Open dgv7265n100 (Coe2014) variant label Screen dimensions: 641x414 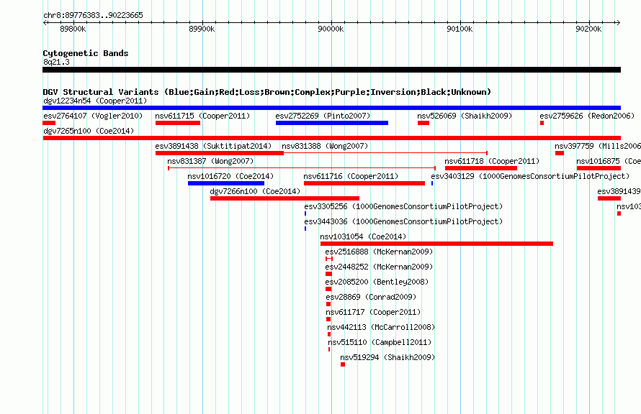click(89, 131)
